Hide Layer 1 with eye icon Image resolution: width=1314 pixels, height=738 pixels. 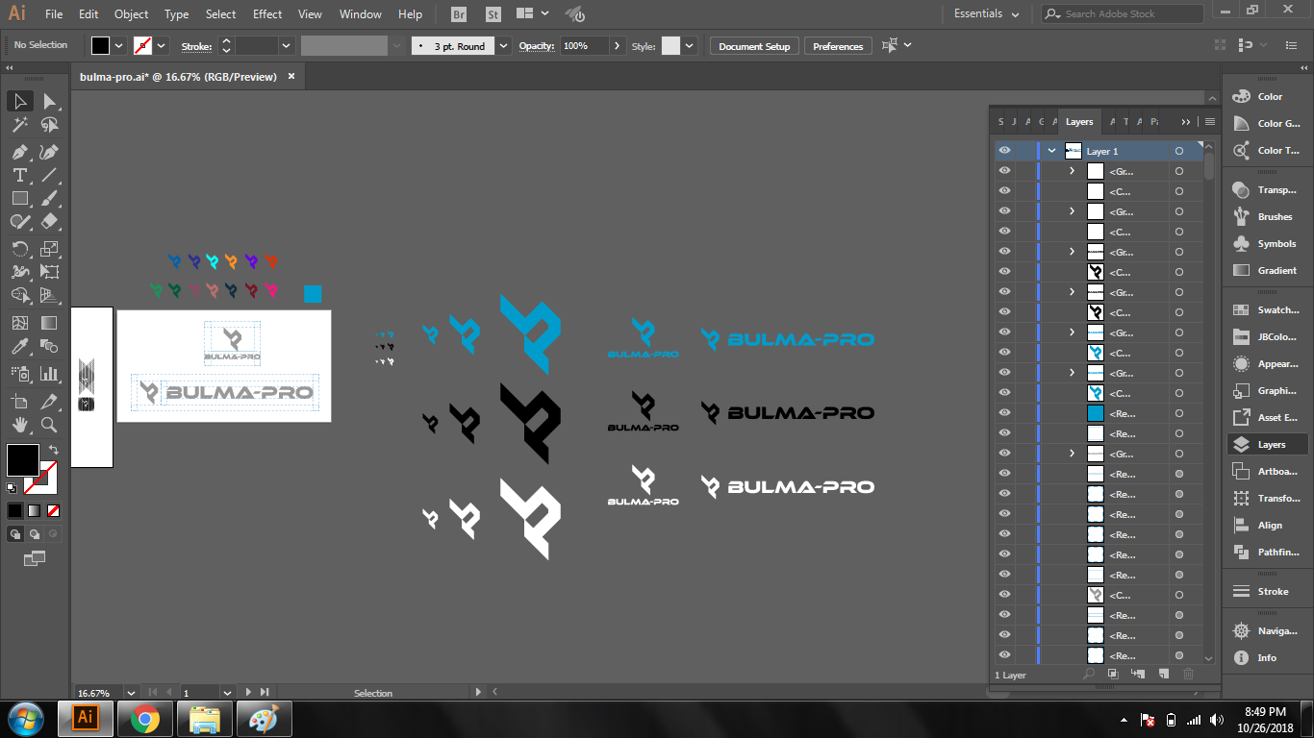[1004, 151]
